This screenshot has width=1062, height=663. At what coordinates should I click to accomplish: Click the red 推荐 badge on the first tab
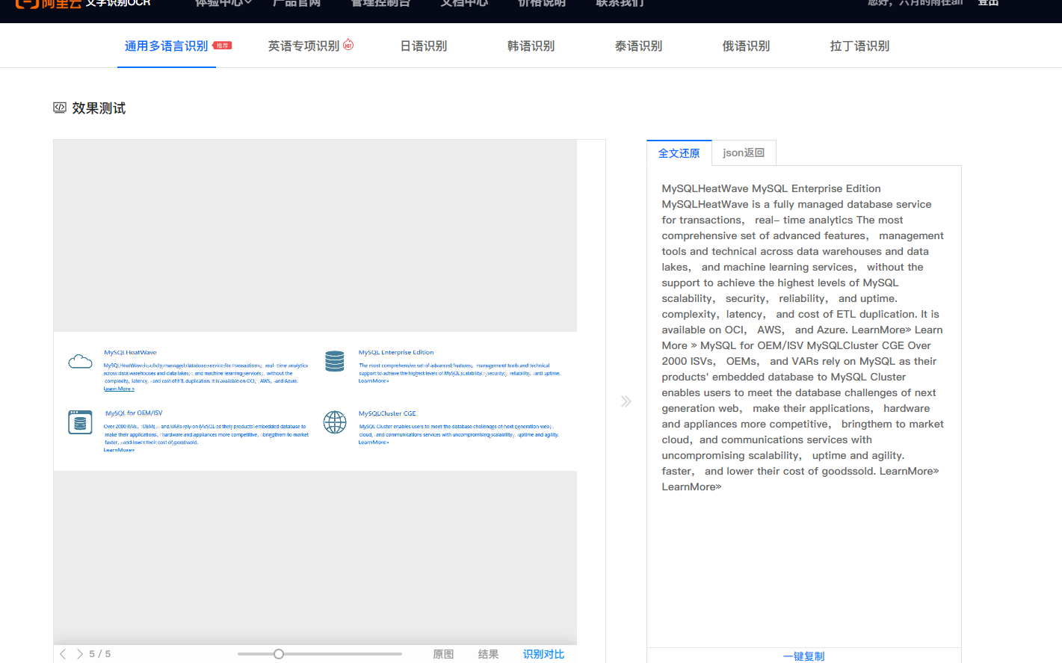222,46
